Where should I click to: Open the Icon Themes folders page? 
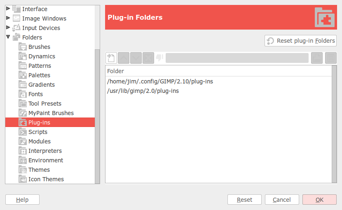[46, 179]
